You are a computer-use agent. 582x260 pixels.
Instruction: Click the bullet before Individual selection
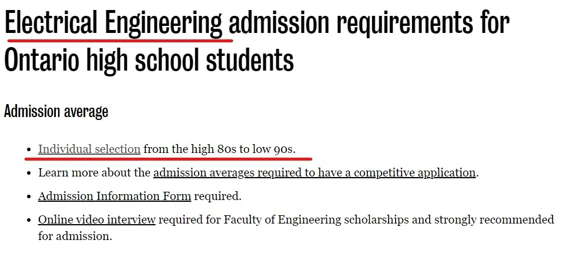coord(30,149)
